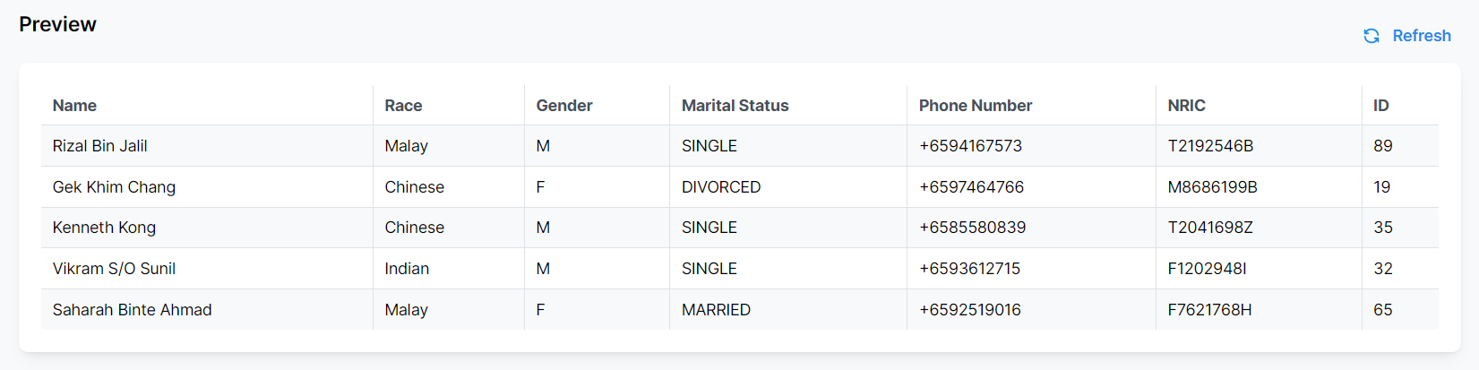The height and width of the screenshot is (370, 1479).
Task: Select the Kenneth Kong name cell
Action: pyautogui.click(x=104, y=228)
